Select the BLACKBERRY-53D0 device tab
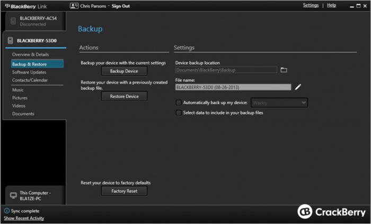Screen dimensions: 371x224 pyautogui.click(x=35, y=41)
